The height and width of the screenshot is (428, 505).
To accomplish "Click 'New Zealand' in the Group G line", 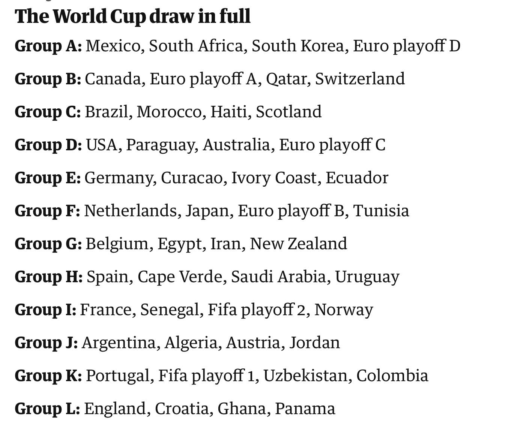I will tap(298, 244).
